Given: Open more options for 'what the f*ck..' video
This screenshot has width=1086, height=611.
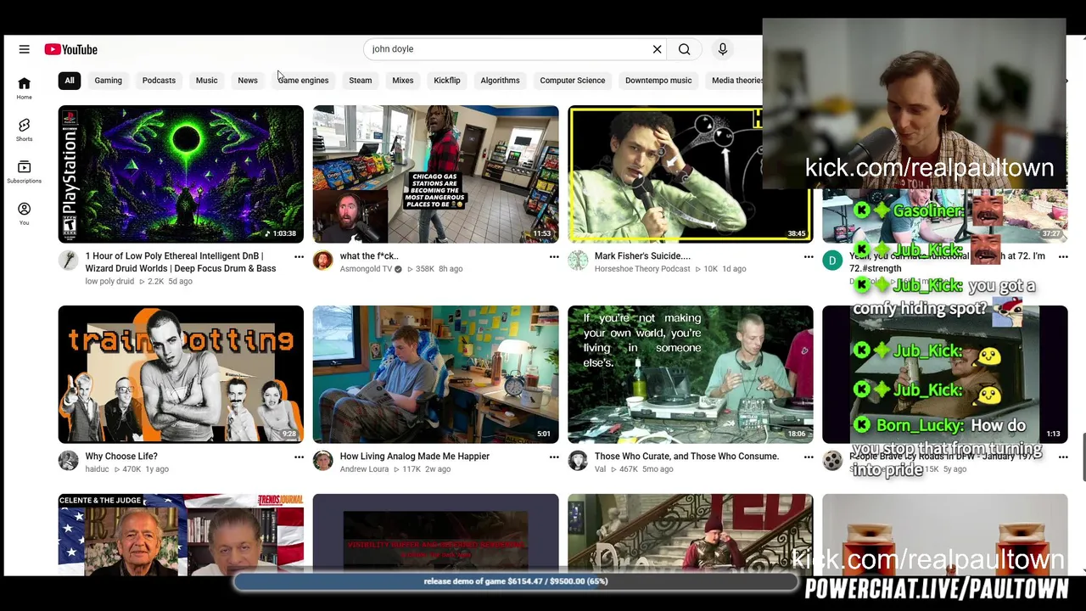Looking at the screenshot, I should click(554, 256).
